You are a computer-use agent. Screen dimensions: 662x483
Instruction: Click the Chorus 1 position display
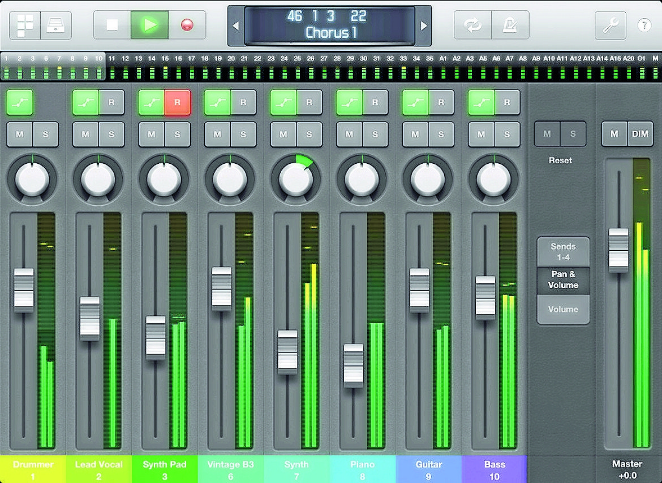click(x=330, y=26)
